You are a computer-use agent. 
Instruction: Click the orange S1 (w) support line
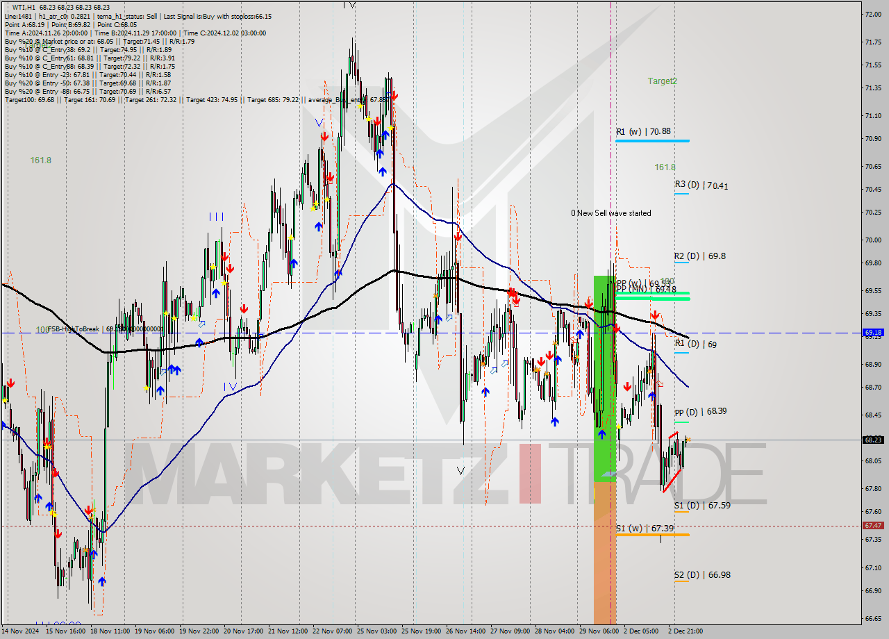[x=652, y=534]
